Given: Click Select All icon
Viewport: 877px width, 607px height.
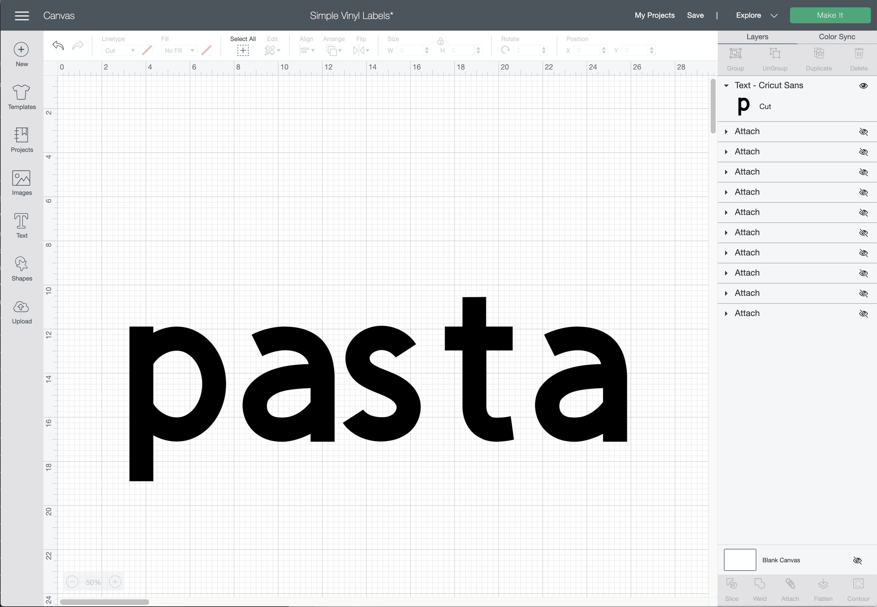Looking at the screenshot, I should click(243, 50).
